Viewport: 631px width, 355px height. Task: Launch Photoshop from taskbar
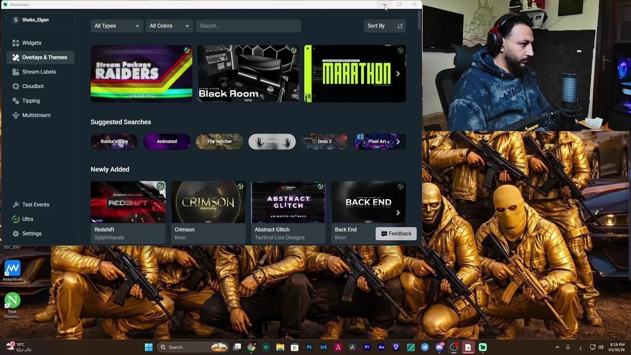tap(309, 347)
